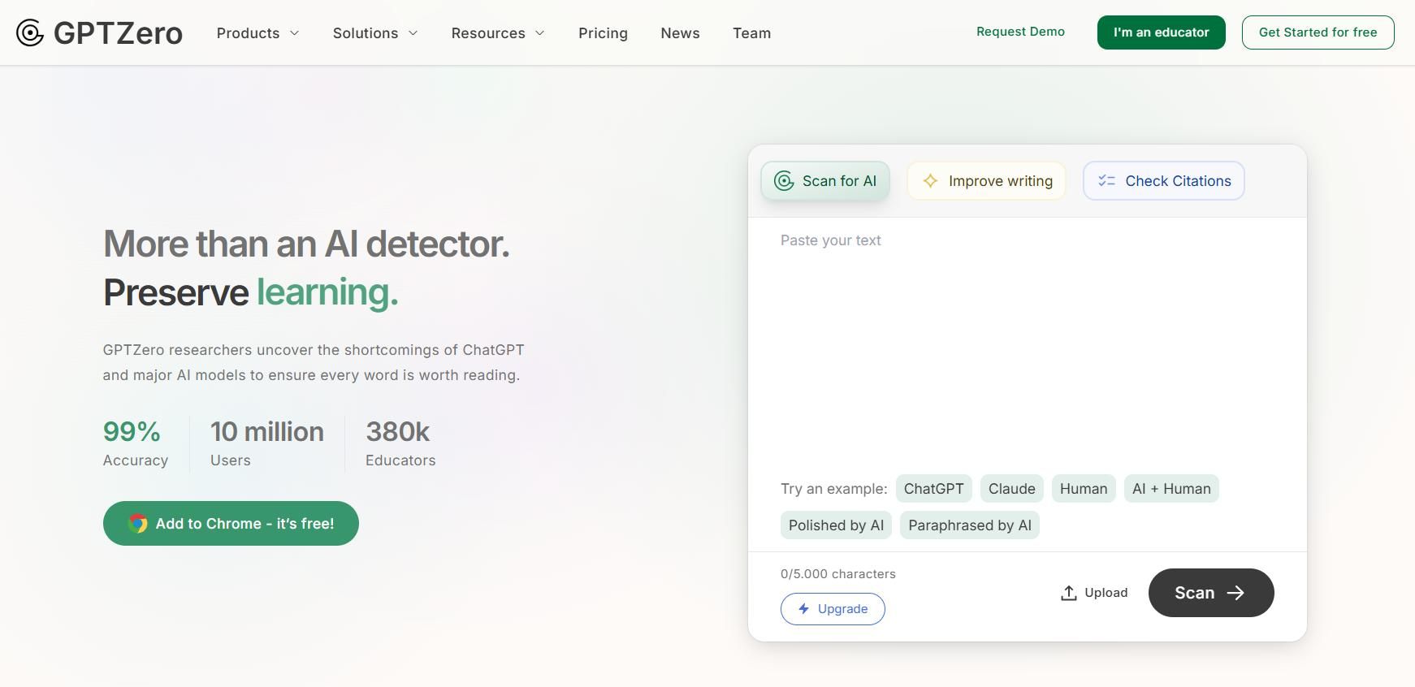
Task: Click the Chrome icon in Add to Chrome button
Action: coord(138,524)
